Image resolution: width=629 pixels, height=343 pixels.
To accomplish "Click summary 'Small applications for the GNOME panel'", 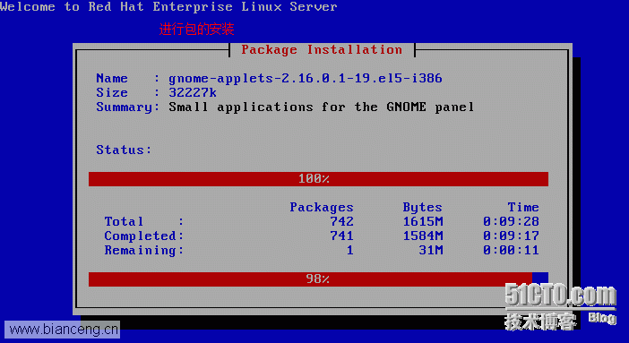I will pyautogui.click(x=321, y=107).
